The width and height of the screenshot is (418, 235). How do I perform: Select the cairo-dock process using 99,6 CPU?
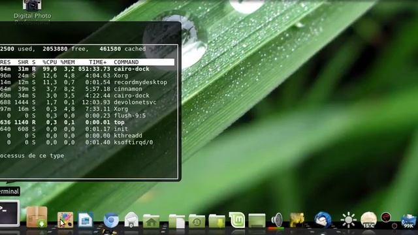(88, 69)
